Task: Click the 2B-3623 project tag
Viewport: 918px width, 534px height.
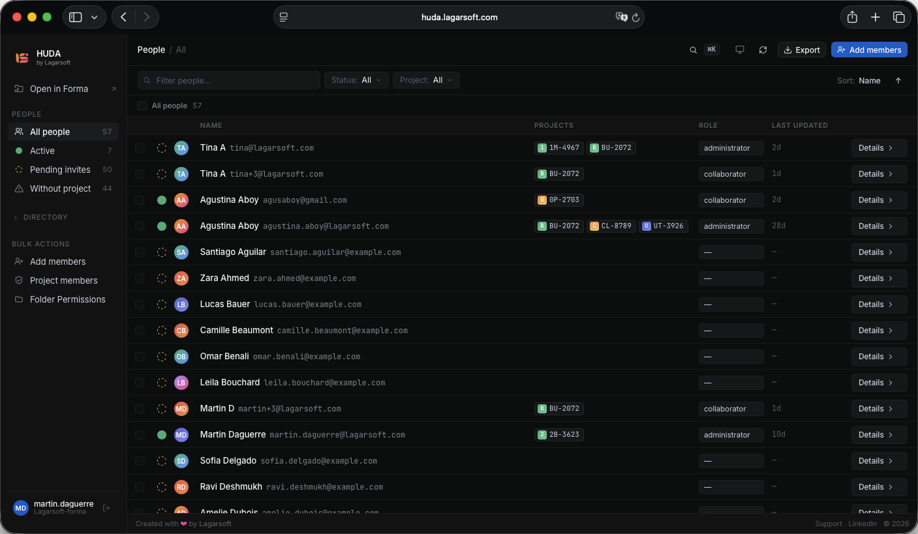Action: pyautogui.click(x=558, y=435)
